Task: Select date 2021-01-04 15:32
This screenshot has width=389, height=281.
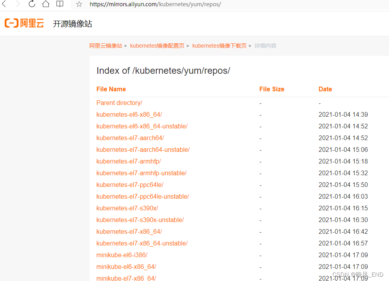Action: point(343,173)
